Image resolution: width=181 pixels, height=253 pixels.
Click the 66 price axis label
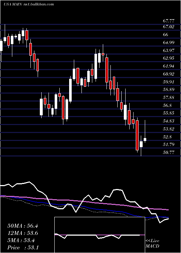(x=166, y=35)
